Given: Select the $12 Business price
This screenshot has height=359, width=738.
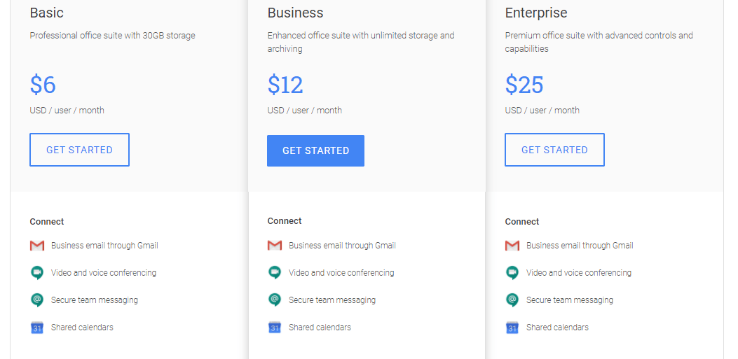Looking at the screenshot, I should click(x=285, y=85).
